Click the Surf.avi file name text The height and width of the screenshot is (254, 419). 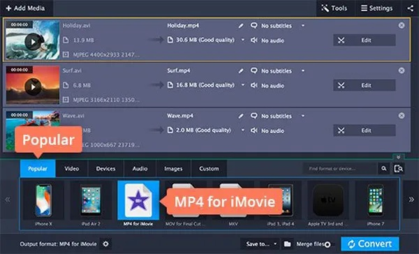(72, 70)
